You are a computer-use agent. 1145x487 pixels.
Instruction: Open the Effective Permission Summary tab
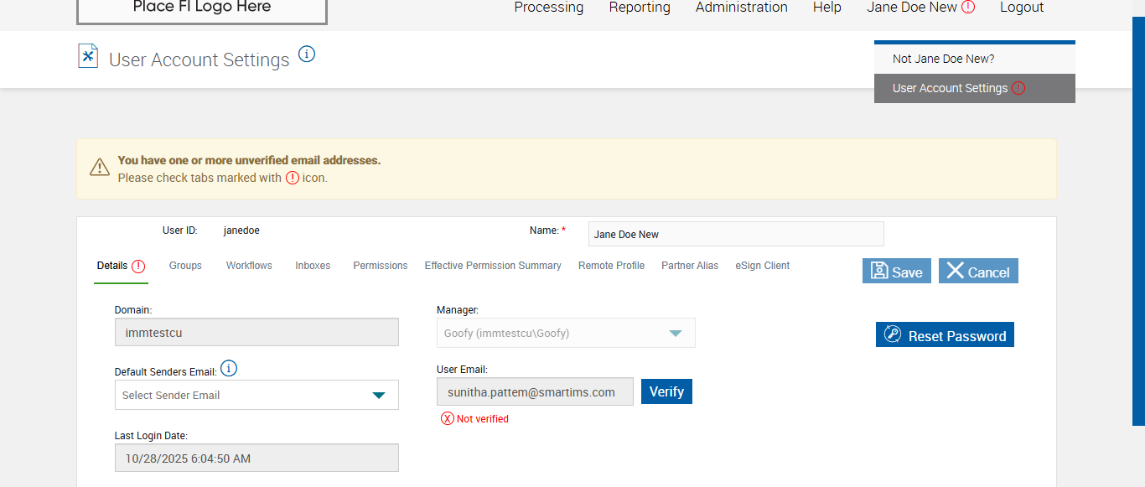pyautogui.click(x=493, y=266)
